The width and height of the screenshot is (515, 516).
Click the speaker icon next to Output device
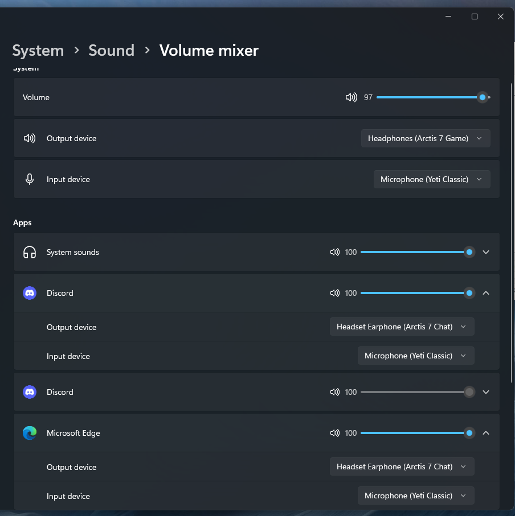tap(29, 138)
